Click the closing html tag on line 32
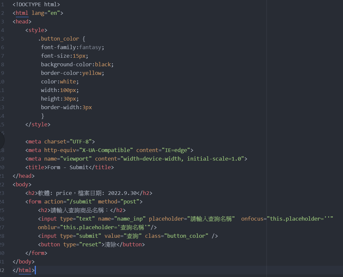343x277 pixels. coord(23,270)
